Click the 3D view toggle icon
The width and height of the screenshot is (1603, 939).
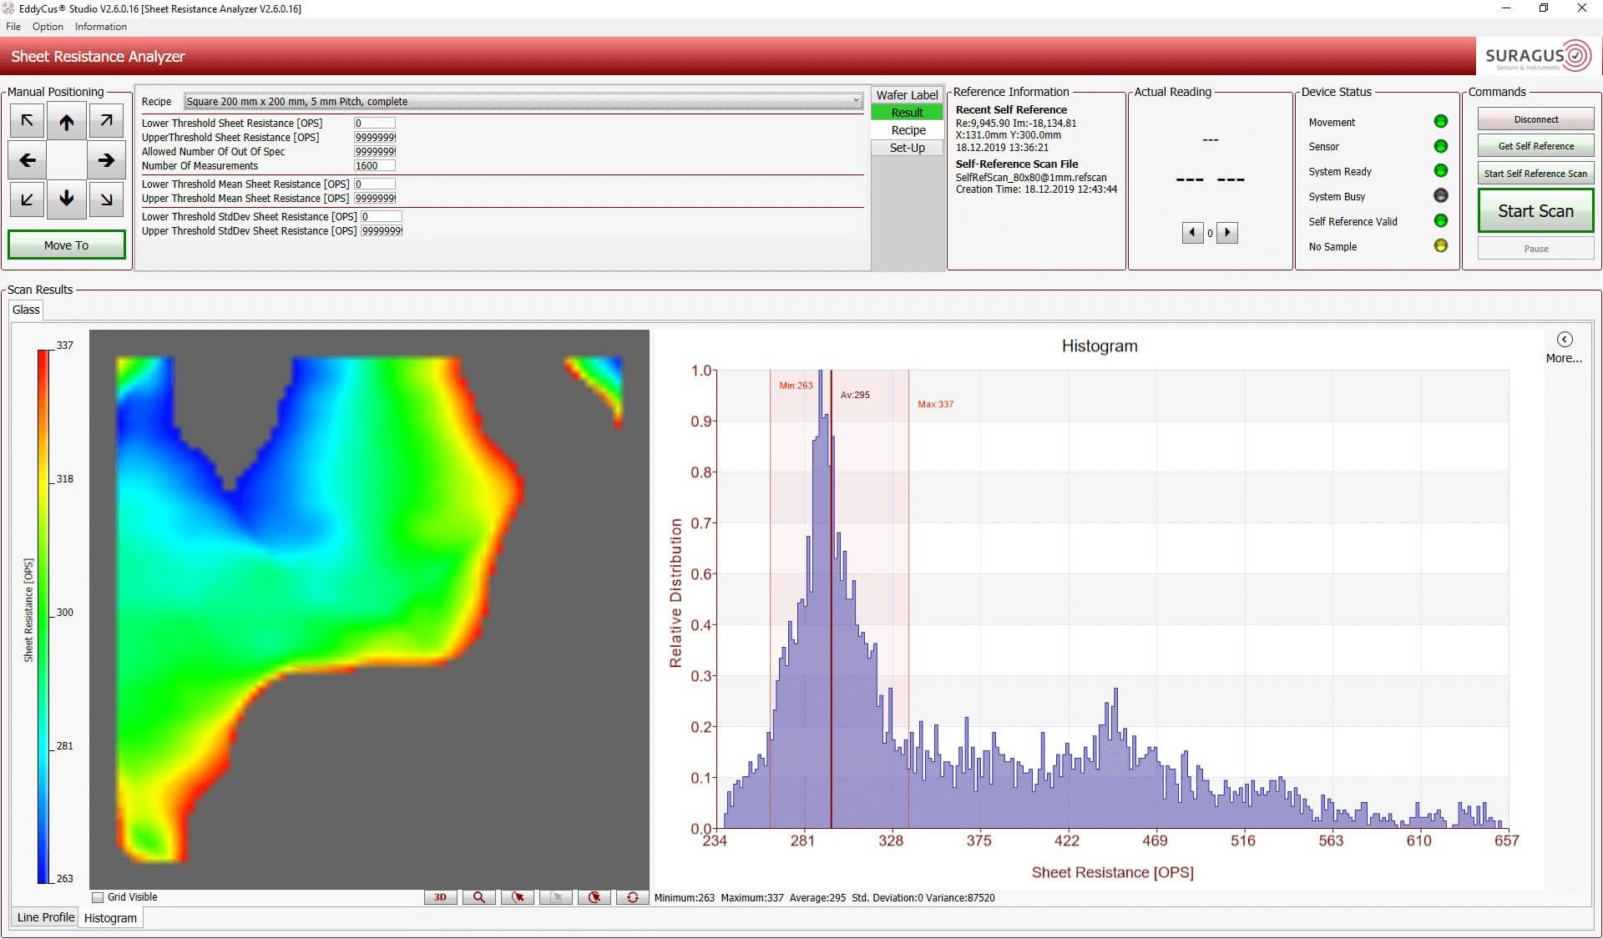click(x=441, y=896)
